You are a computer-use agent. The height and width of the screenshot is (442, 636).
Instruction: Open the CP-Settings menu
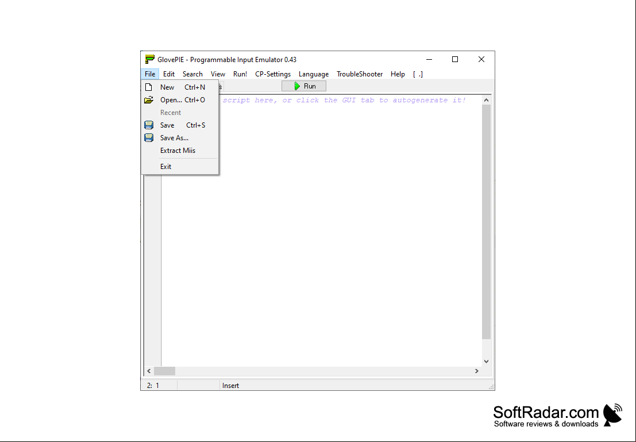[272, 74]
